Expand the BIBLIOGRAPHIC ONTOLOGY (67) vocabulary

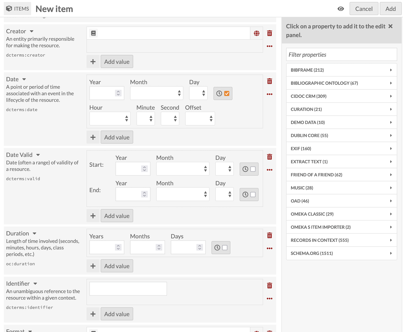click(342, 83)
